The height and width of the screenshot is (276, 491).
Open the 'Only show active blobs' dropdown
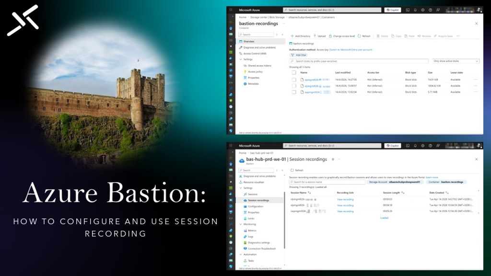[x=455, y=61]
